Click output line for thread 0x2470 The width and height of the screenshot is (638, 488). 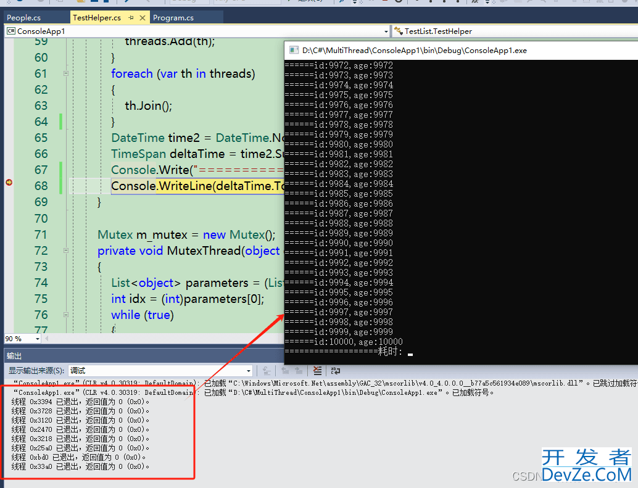click(x=81, y=429)
